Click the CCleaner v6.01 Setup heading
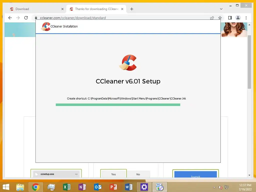This screenshot has width=256, height=192. pos(128,81)
